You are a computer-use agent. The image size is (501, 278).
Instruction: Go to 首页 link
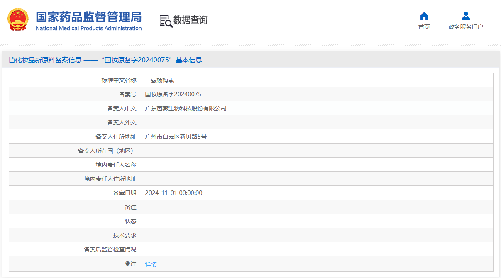coord(424,27)
